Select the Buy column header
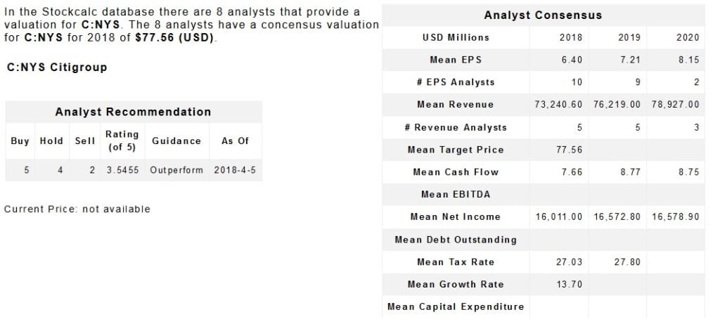This screenshot has height=324, width=720. pos(20,141)
